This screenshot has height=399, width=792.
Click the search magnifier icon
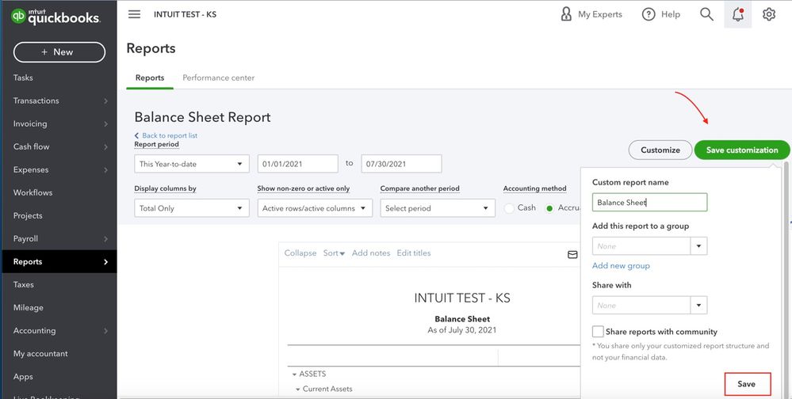tap(706, 14)
